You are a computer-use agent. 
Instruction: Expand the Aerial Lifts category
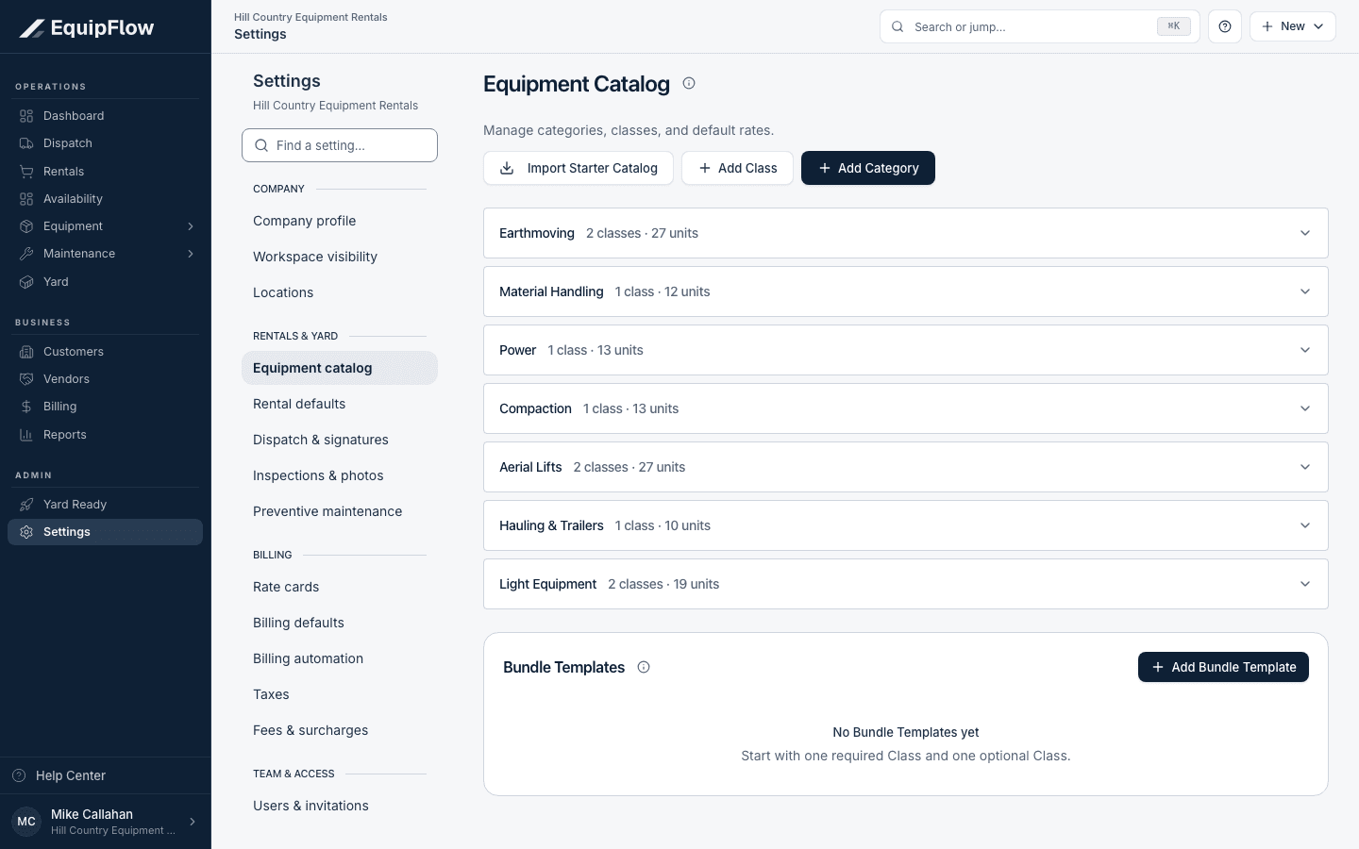(x=906, y=467)
